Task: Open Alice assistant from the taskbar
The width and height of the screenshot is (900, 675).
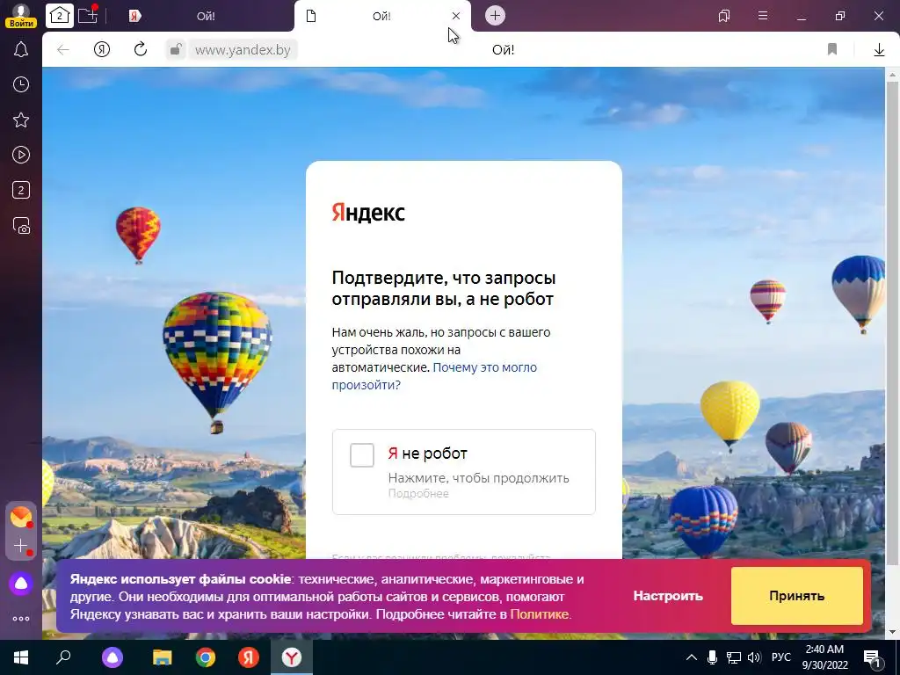Action: coord(112,657)
